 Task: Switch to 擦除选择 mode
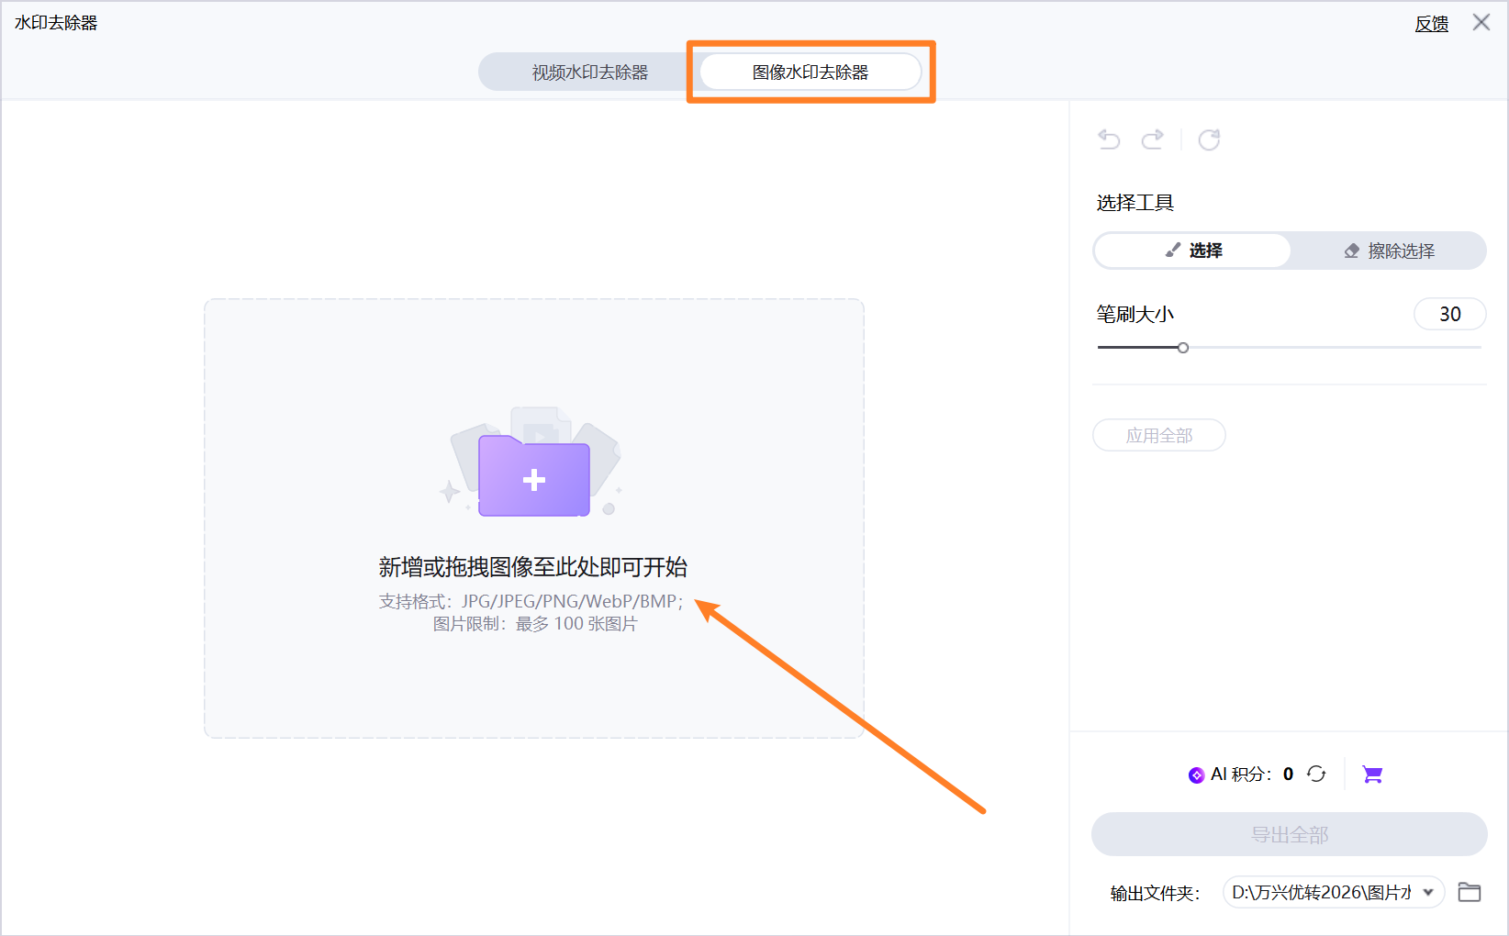coord(1388,250)
